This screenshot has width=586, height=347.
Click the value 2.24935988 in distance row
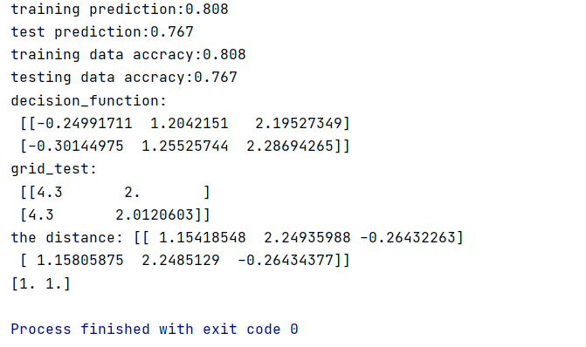coord(307,238)
